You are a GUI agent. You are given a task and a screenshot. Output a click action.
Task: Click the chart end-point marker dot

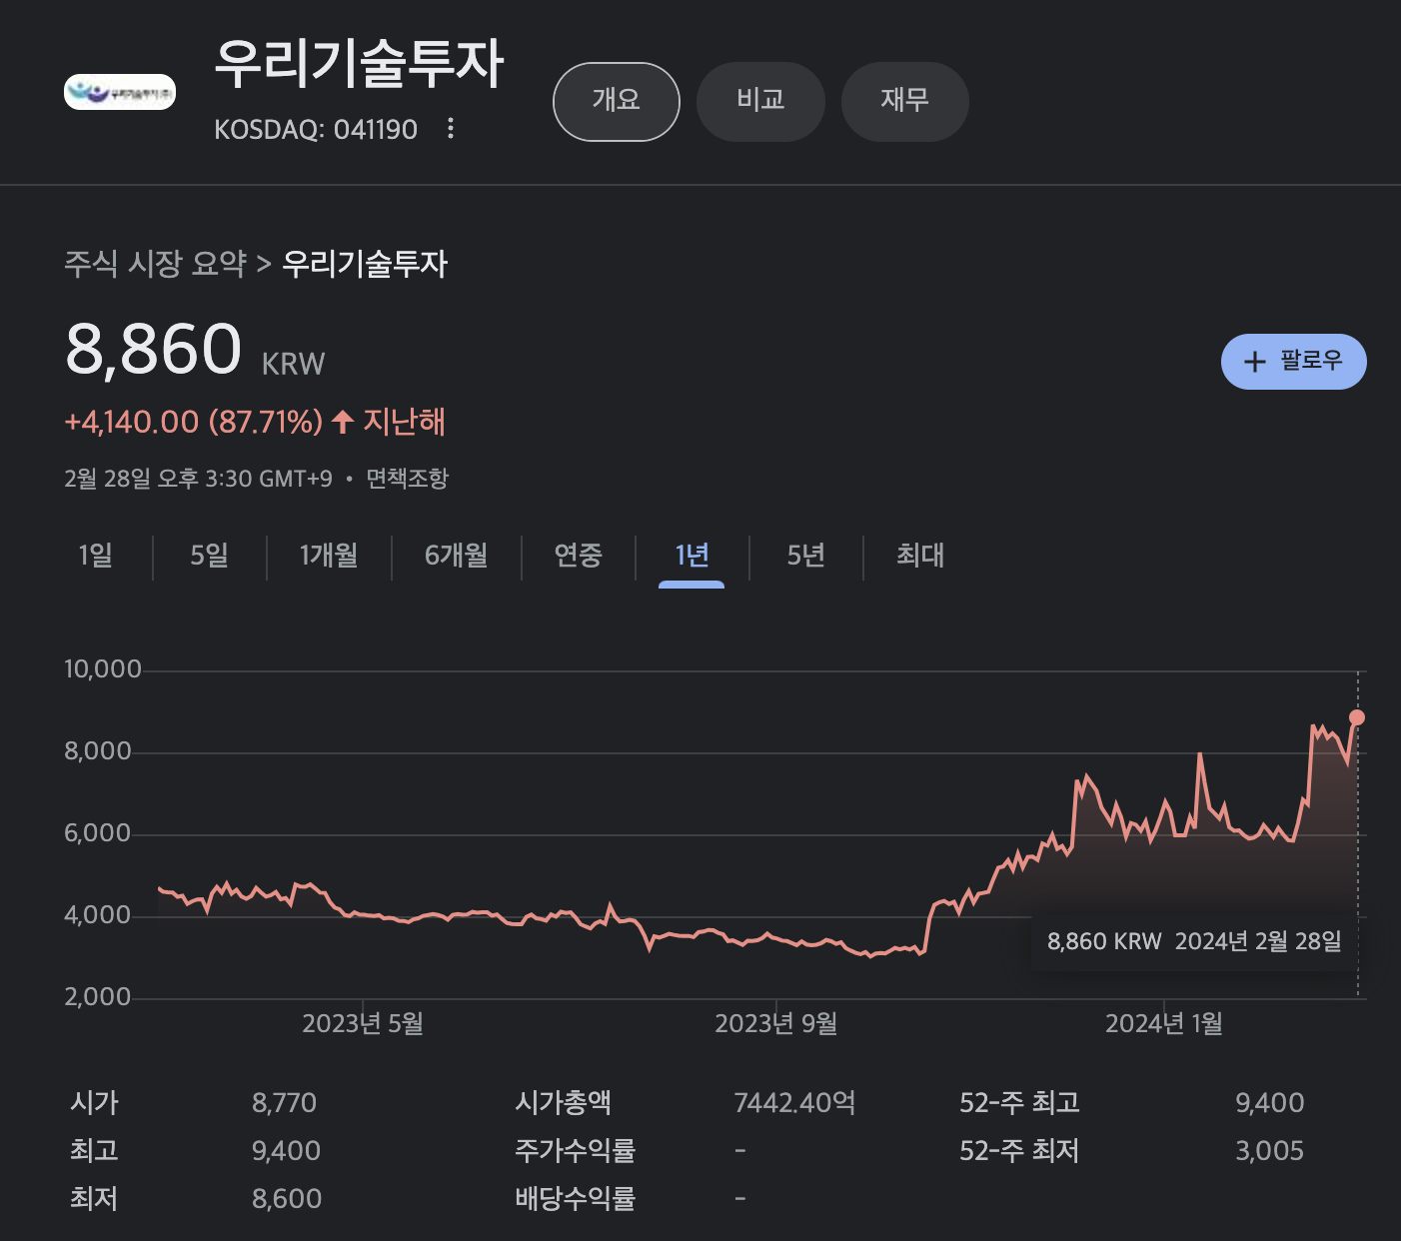pyautogui.click(x=1357, y=717)
